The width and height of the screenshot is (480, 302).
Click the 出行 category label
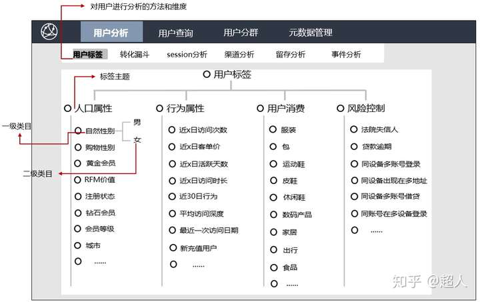pyautogui.click(x=290, y=250)
